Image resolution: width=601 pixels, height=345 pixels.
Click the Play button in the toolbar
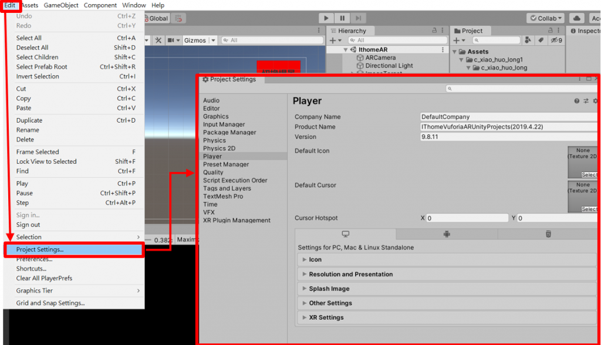point(326,18)
